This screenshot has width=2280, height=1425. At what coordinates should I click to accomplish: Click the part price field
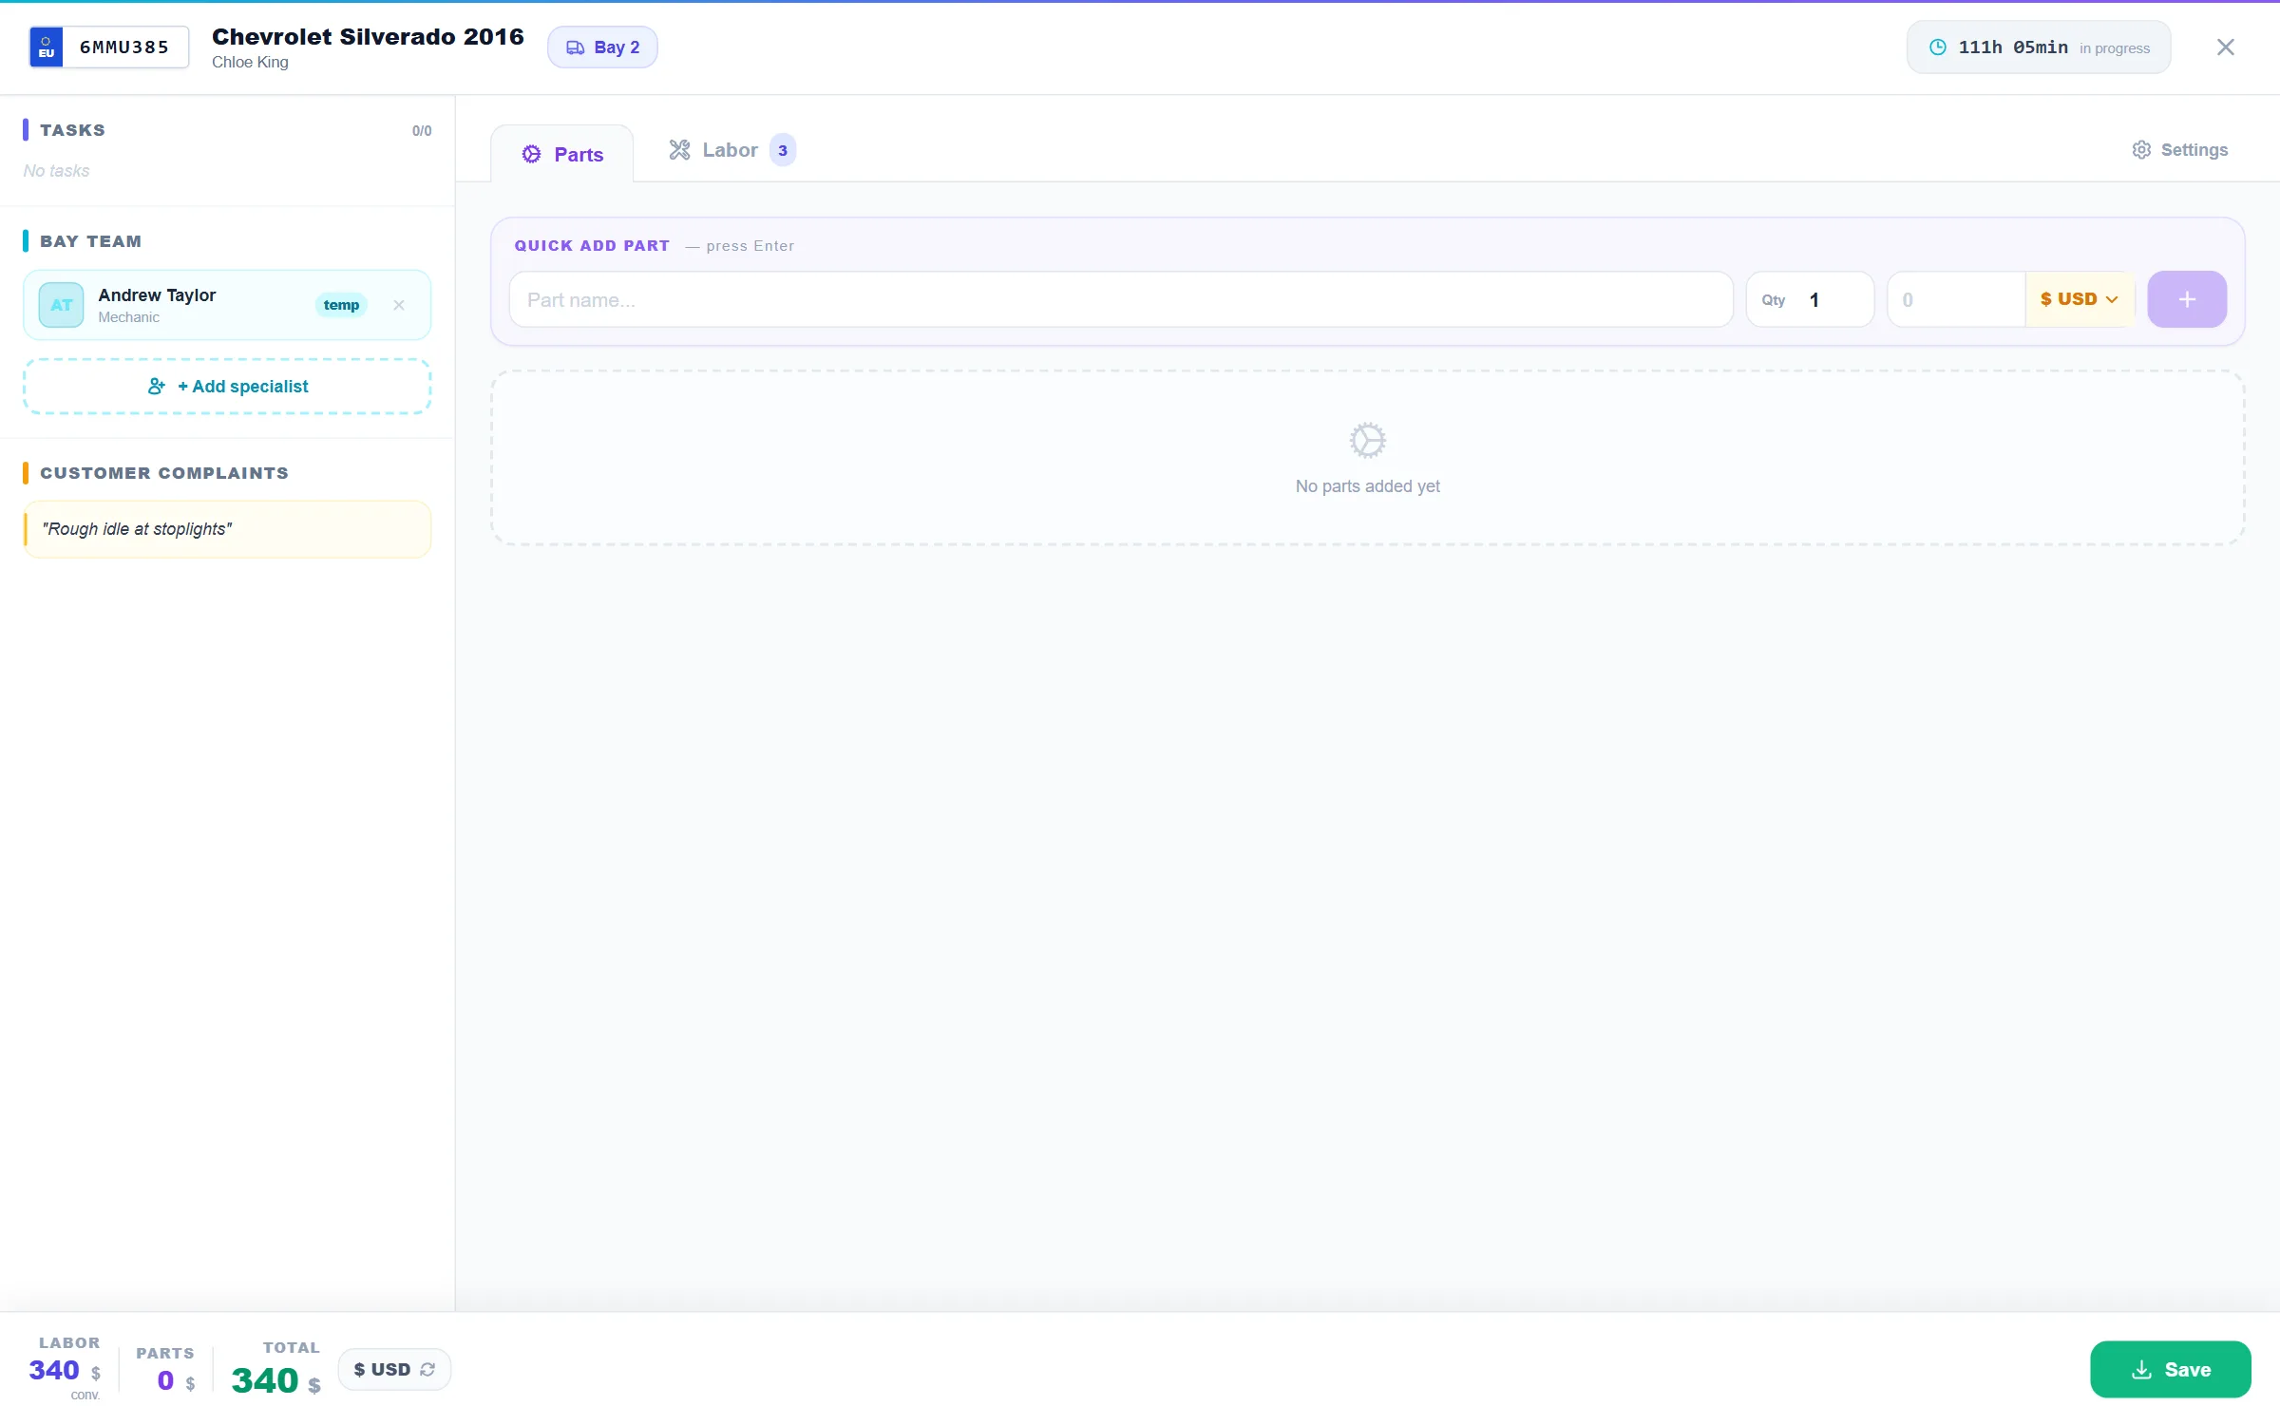1956,300
